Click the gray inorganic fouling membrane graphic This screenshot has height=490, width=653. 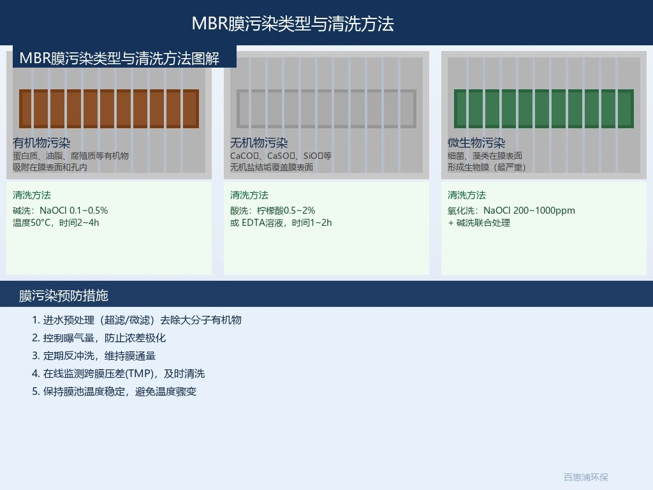[x=326, y=108]
